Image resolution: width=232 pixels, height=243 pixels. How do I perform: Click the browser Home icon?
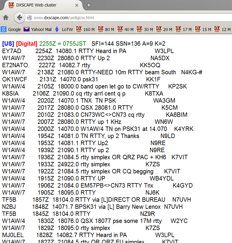6,18
